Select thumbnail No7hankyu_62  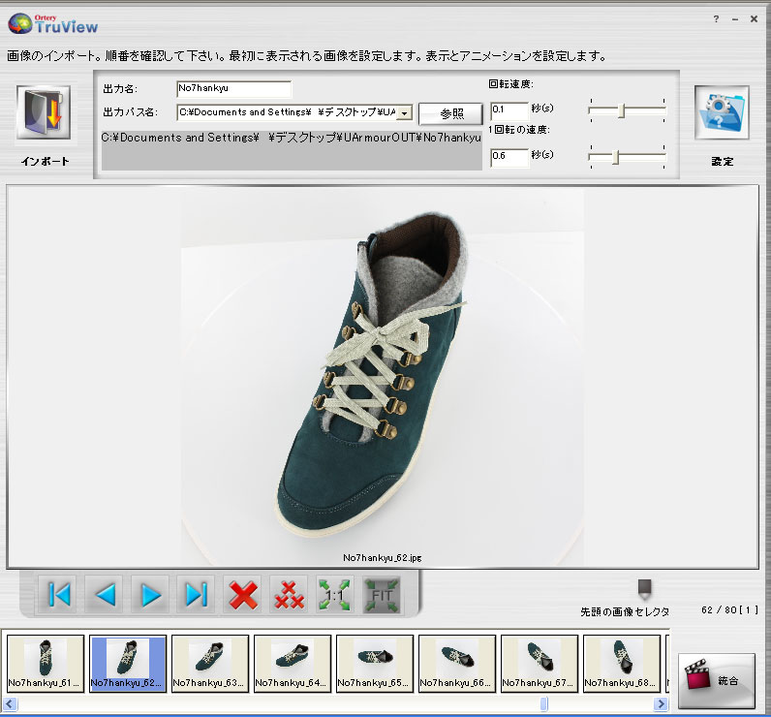pyautogui.click(x=128, y=664)
